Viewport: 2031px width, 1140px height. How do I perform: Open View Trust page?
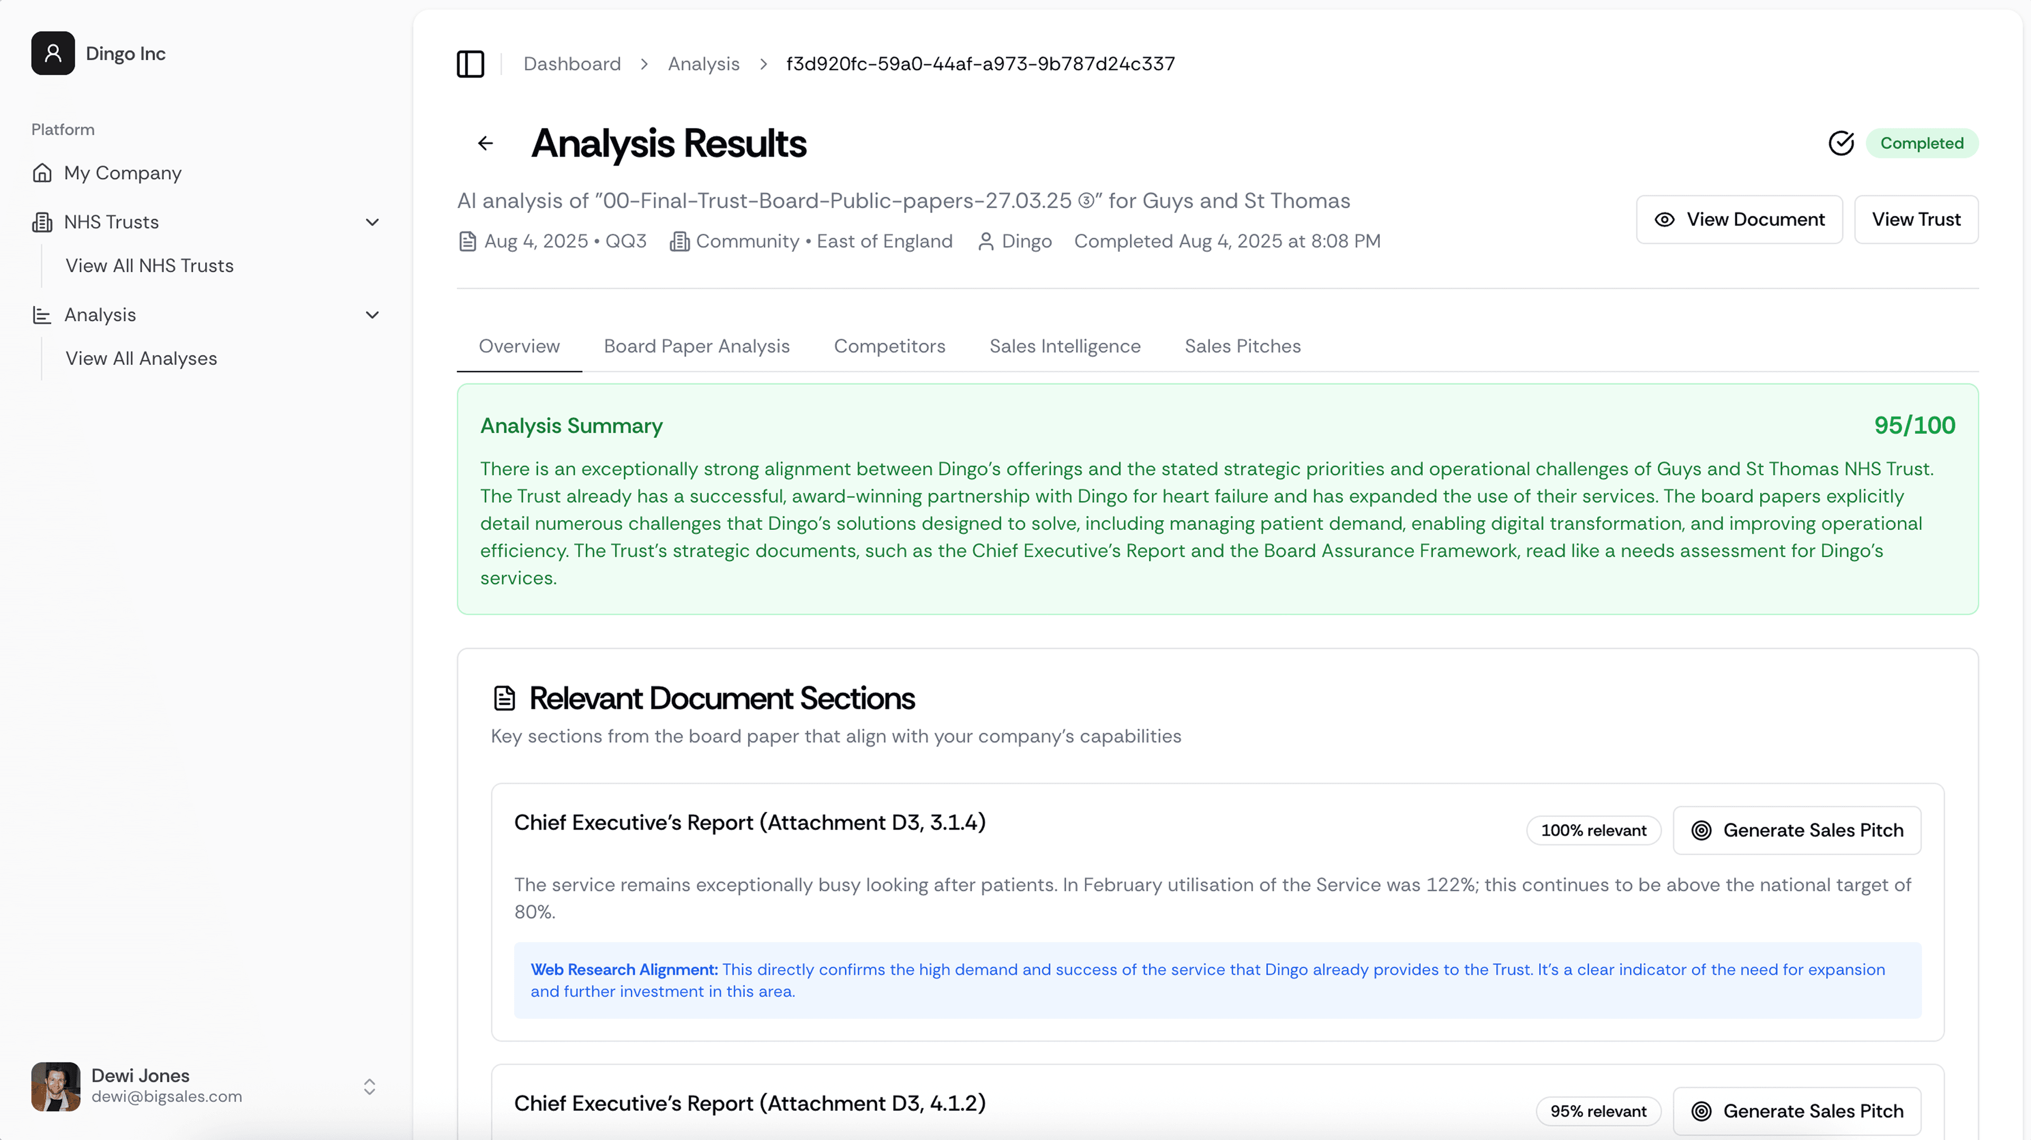click(1916, 219)
